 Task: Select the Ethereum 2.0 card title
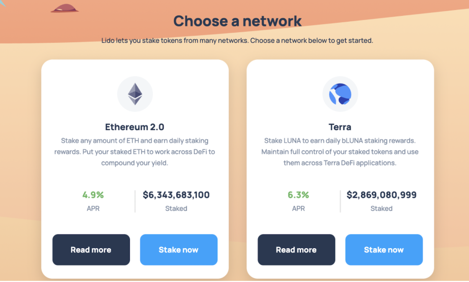pyautogui.click(x=135, y=127)
